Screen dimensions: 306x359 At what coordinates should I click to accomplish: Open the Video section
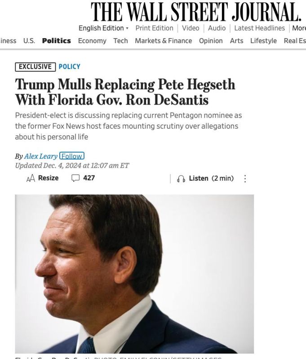point(191,28)
